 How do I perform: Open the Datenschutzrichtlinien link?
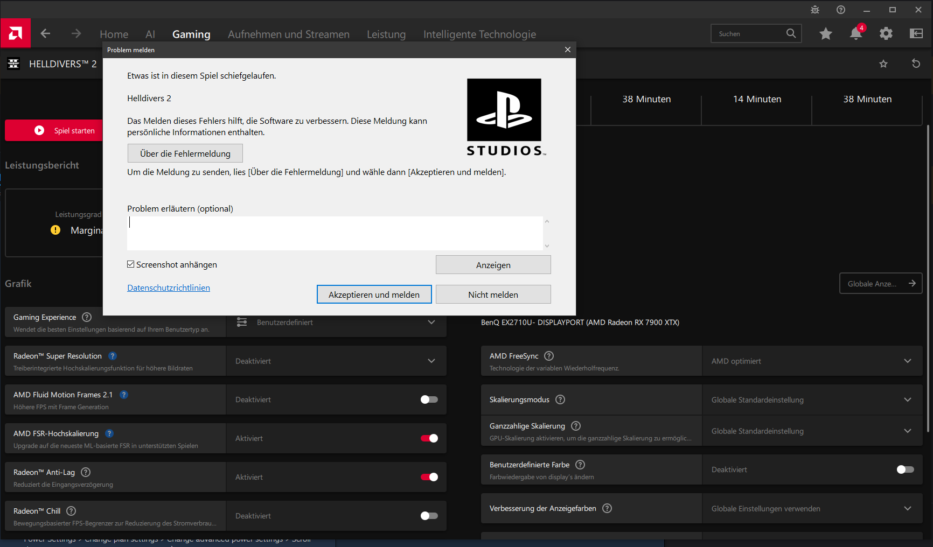click(169, 288)
